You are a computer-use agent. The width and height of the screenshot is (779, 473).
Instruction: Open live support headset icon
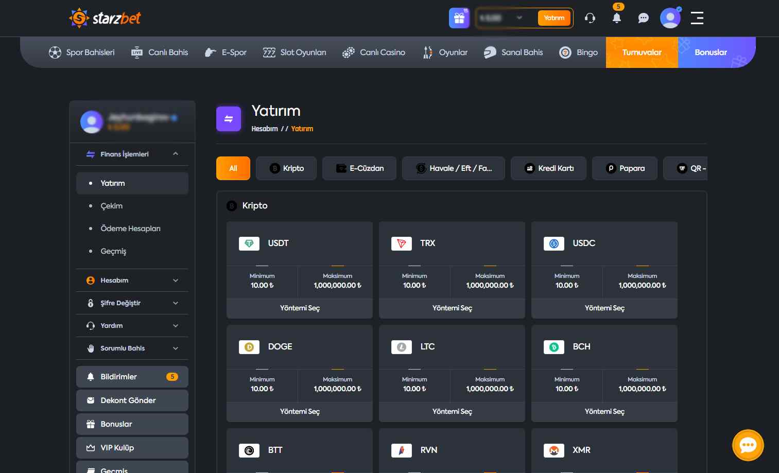(590, 18)
